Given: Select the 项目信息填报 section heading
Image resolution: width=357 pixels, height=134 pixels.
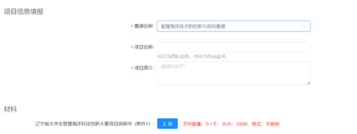Looking at the screenshot, I should (x=23, y=12).
